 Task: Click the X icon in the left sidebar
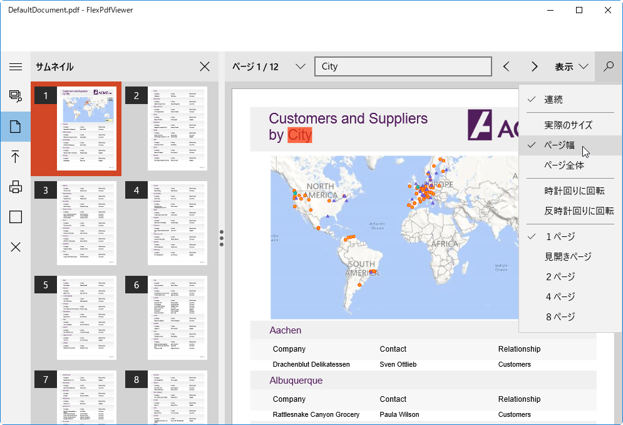coord(16,247)
